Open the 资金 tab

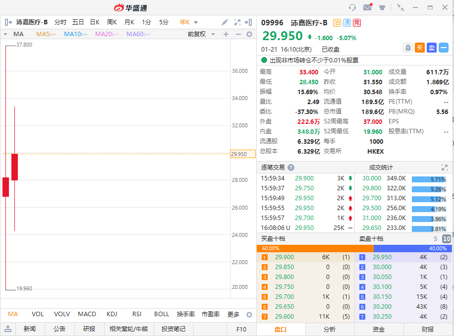379,329
